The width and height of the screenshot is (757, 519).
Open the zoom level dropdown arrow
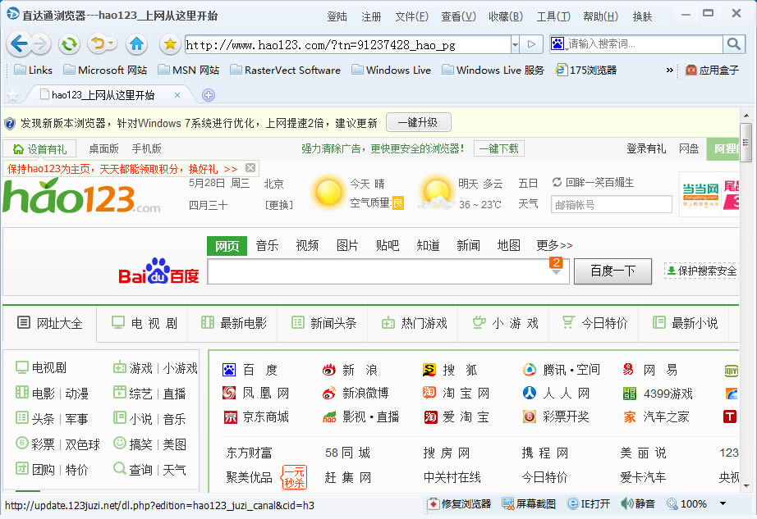coord(723,503)
